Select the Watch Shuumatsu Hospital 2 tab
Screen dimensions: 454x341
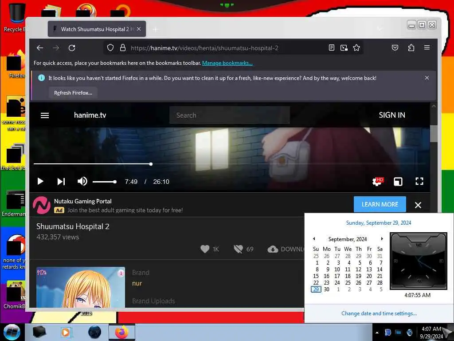click(97, 29)
